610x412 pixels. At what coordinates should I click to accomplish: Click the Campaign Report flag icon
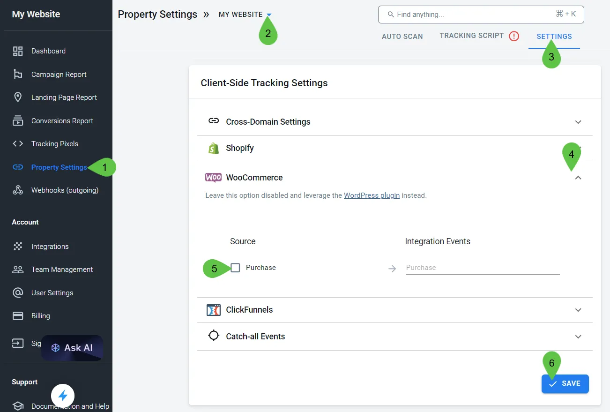click(18, 74)
